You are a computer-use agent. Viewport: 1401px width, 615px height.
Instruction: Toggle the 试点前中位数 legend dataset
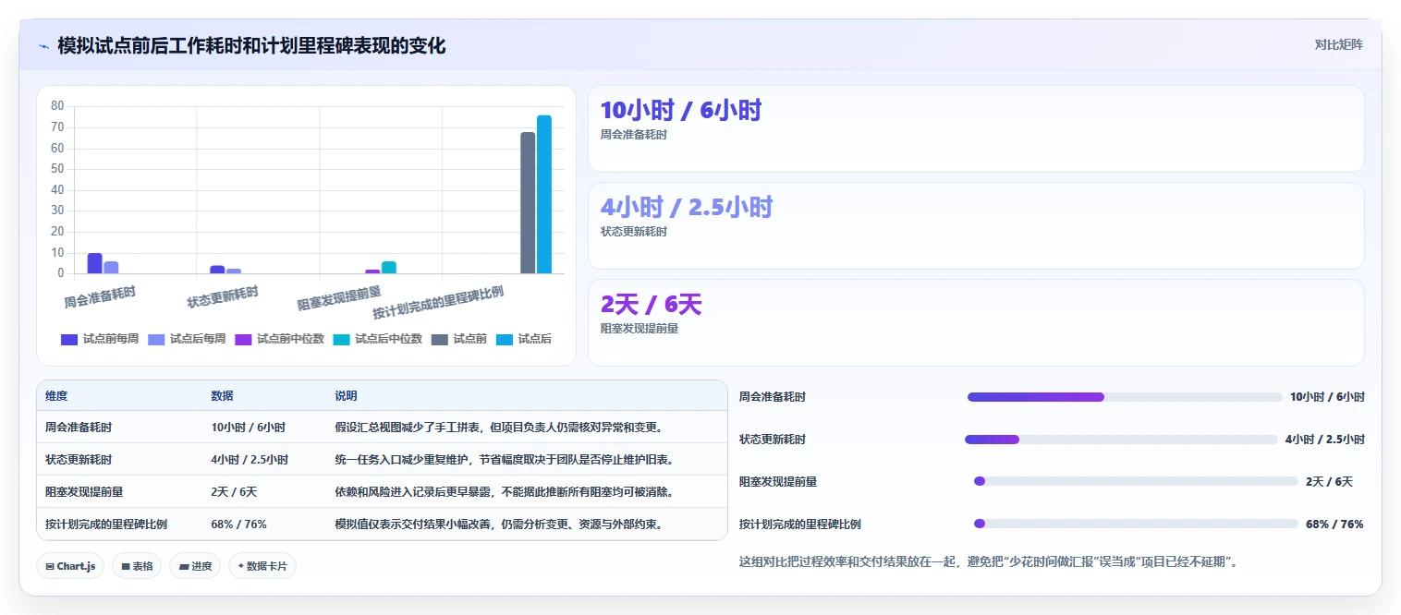pos(279,339)
